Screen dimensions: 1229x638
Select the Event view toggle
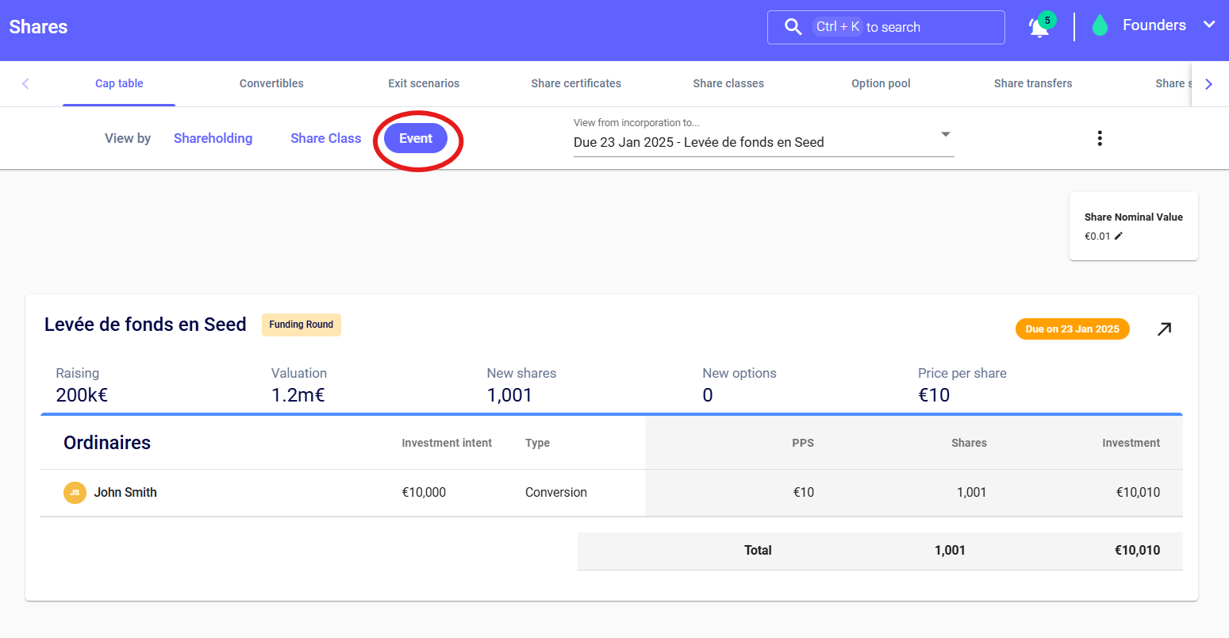[416, 139]
